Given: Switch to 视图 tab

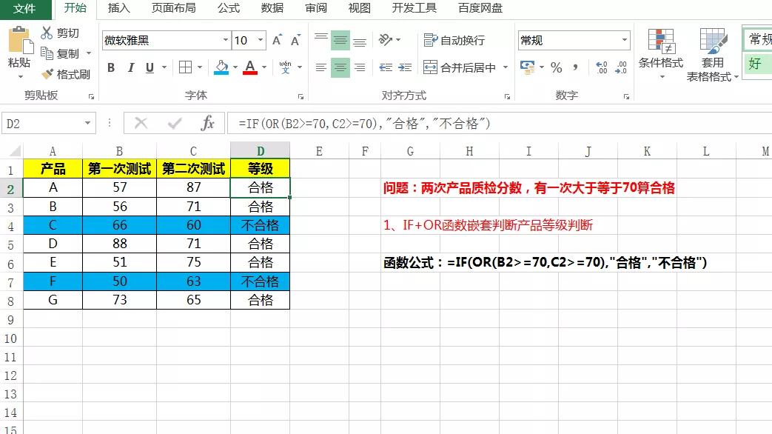Looking at the screenshot, I should coord(360,8).
